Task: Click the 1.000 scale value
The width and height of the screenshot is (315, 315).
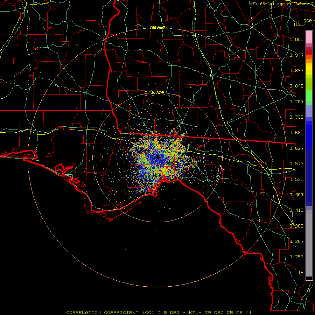Action: point(296,39)
